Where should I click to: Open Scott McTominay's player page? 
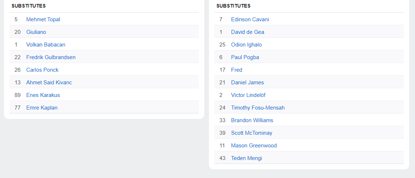(251, 133)
